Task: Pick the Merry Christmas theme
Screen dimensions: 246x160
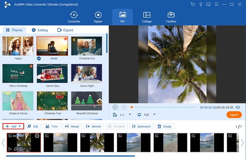Action: (18, 73)
